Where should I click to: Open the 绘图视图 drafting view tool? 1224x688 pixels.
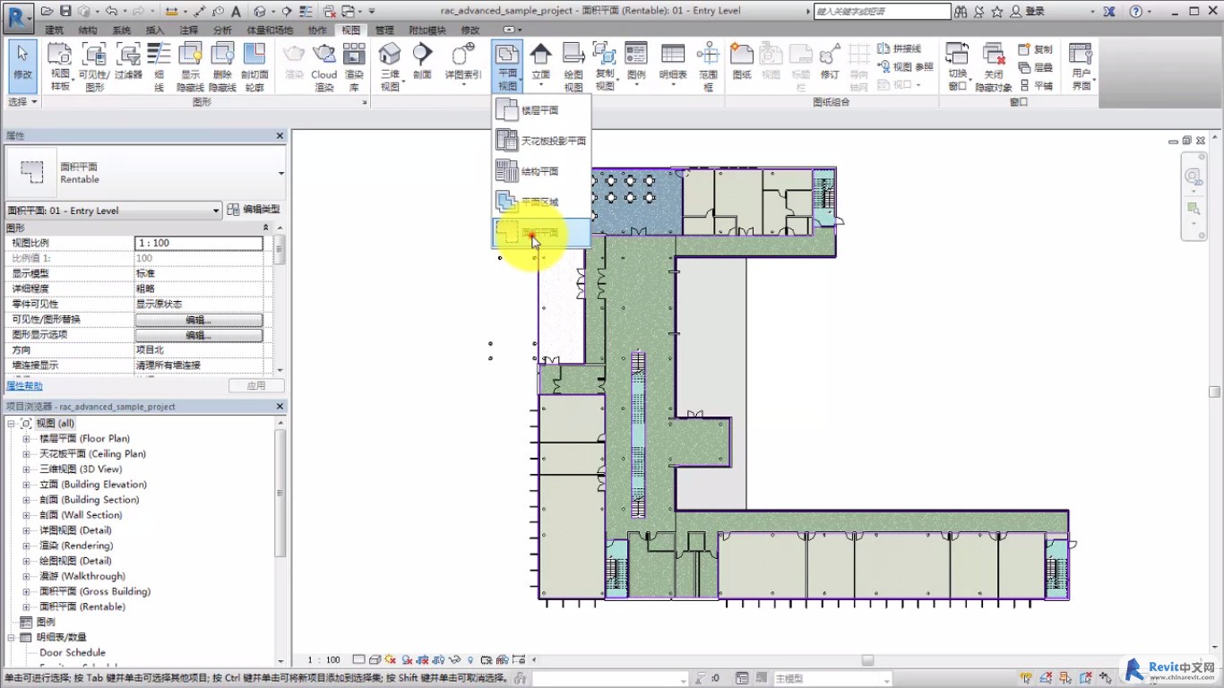[574, 66]
